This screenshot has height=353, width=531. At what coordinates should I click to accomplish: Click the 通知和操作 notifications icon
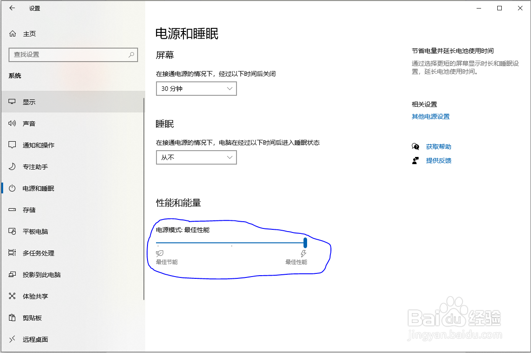[12, 145]
